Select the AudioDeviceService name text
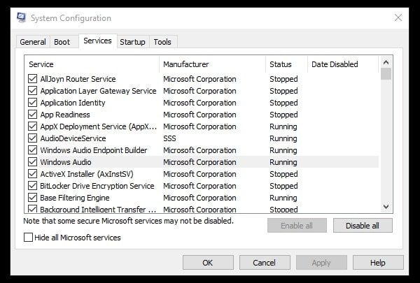The height and width of the screenshot is (283, 420). click(x=73, y=138)
